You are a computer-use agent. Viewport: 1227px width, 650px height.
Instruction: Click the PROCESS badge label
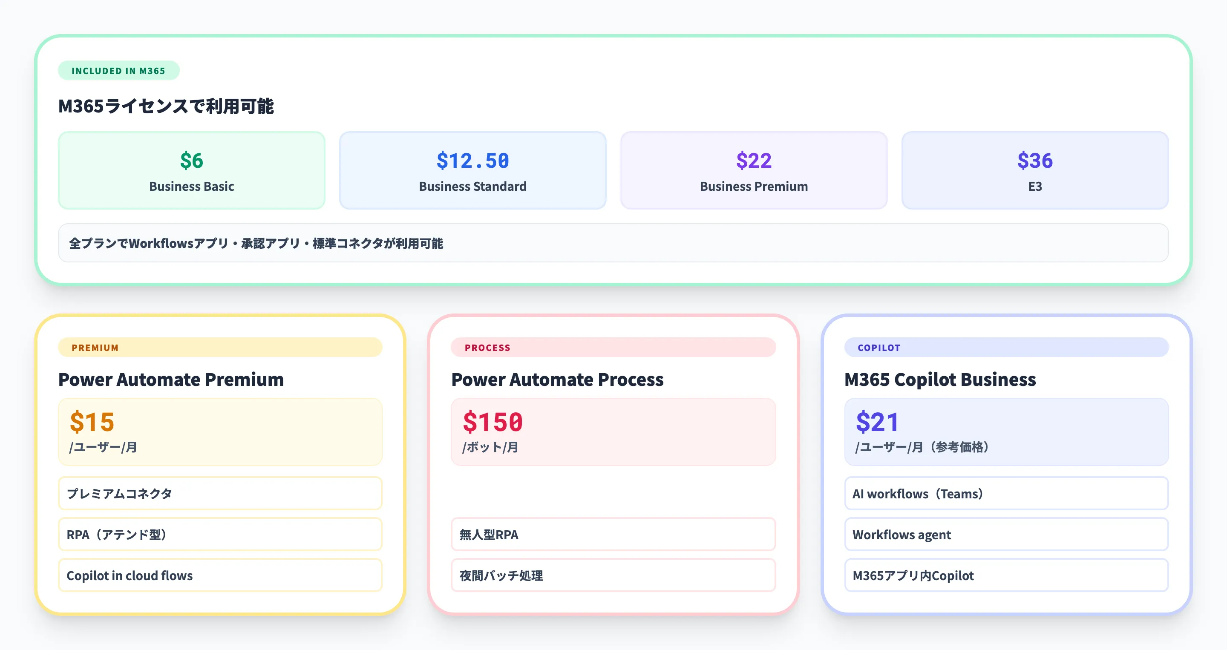486,348
